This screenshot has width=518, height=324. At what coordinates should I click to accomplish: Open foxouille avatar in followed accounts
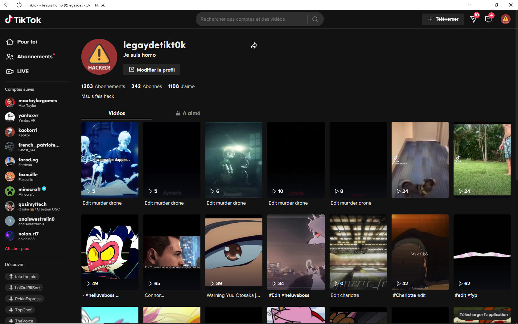point(10,177)
